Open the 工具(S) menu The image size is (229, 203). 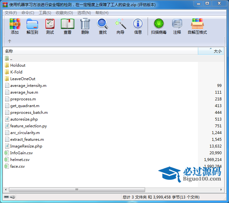[45, 13]
